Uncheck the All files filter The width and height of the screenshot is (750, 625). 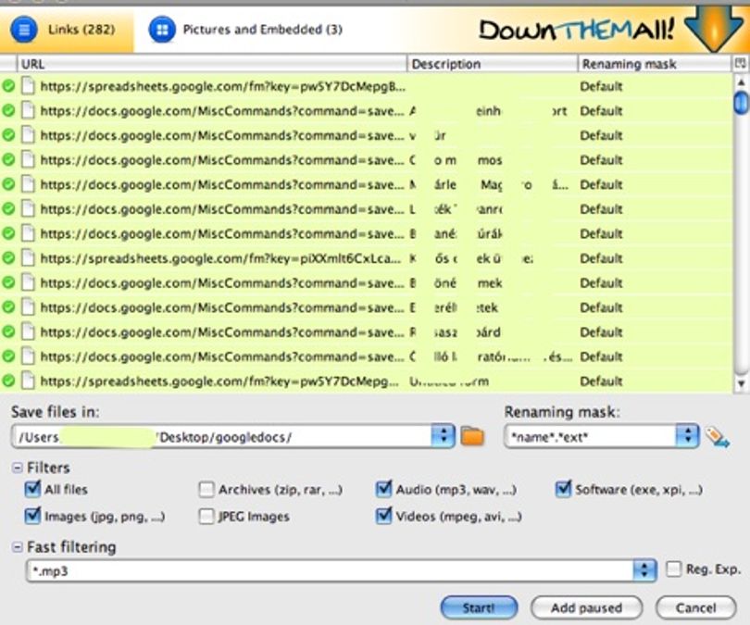pos(32,489)
